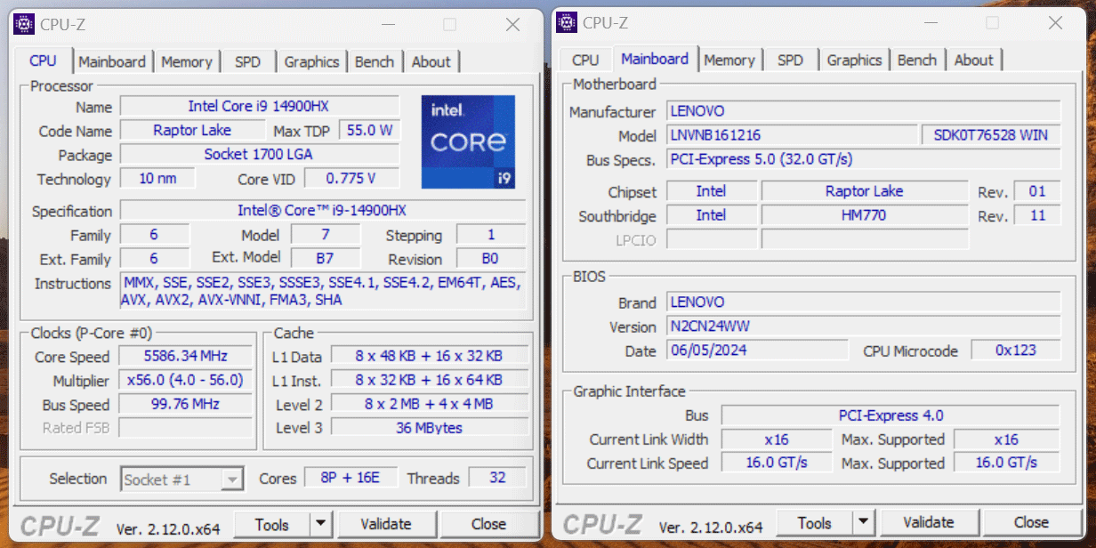Click the Intel Core i9 logo badge

(468, 141)
